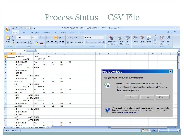Click the What's the risk? link
Viewport: 184px width, 138px height.
131,112
